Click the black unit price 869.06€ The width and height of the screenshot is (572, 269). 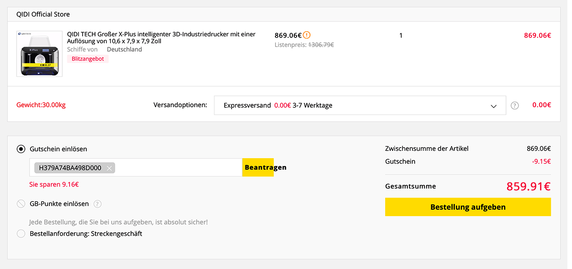288,35
